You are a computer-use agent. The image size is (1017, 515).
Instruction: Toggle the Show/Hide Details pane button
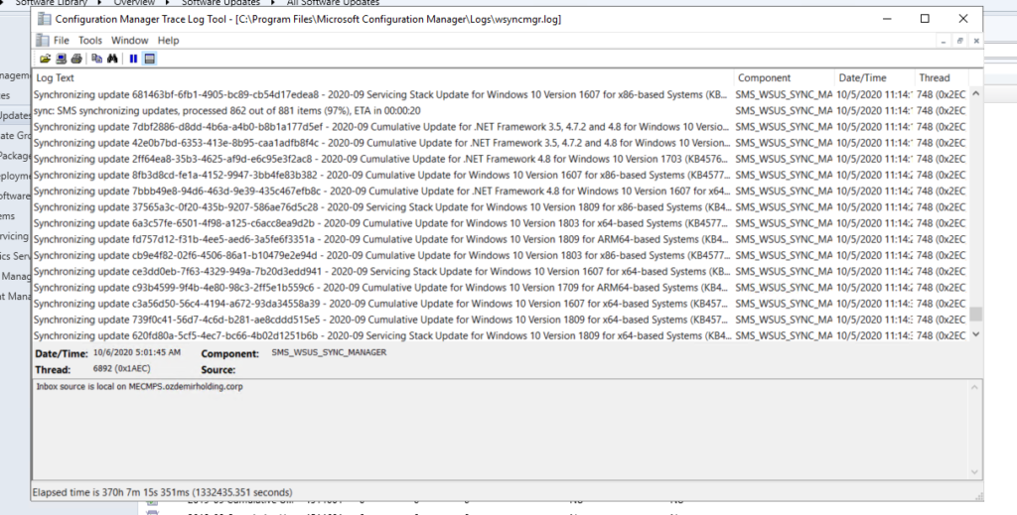[x=150, y=59]
